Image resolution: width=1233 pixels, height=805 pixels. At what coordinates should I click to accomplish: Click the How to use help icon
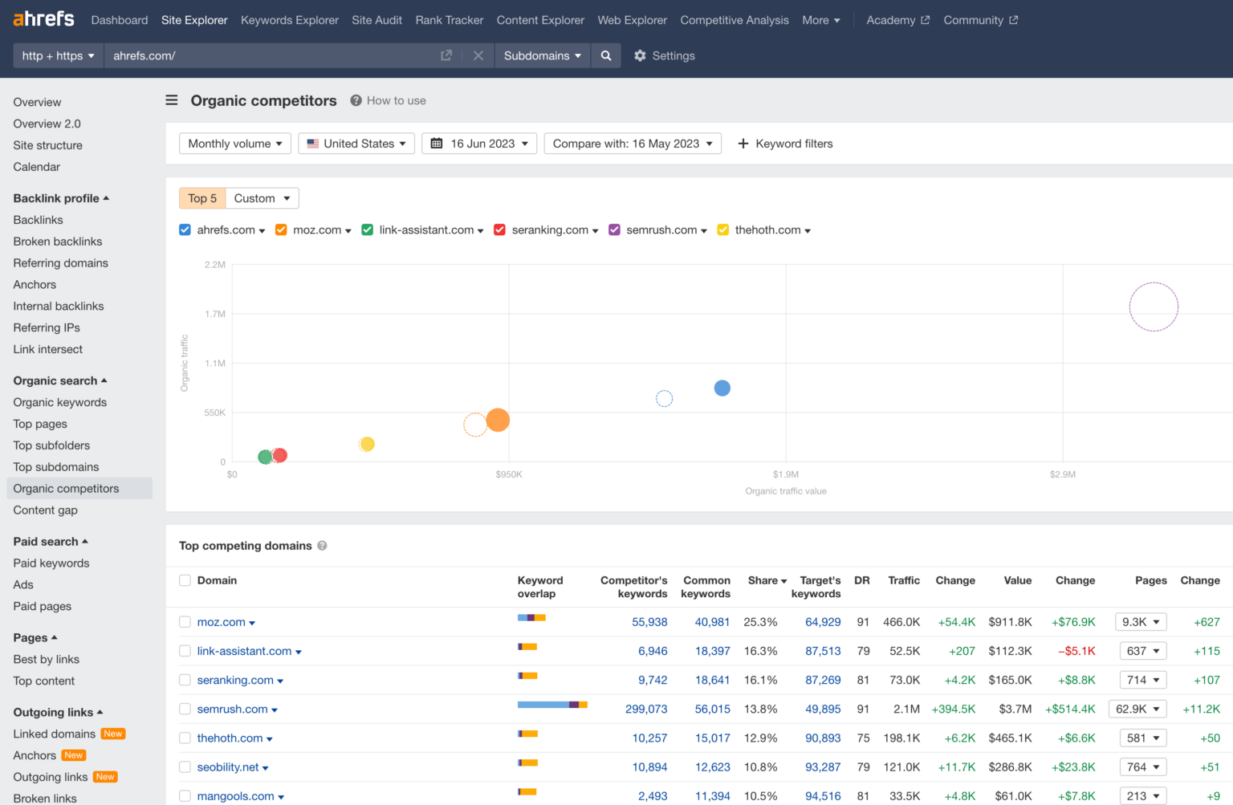355,100
